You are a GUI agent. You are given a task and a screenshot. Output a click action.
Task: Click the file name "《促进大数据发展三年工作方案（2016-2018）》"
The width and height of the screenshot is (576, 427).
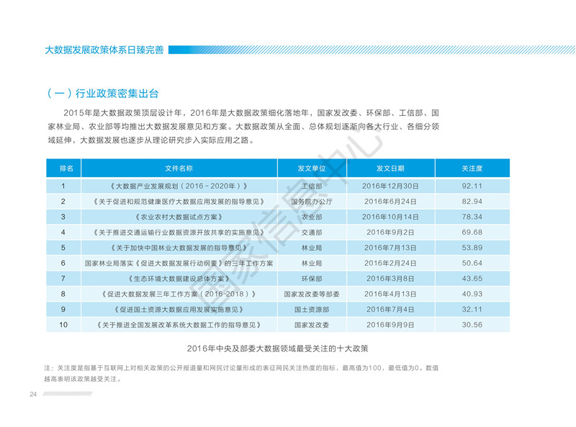(179, 295)
